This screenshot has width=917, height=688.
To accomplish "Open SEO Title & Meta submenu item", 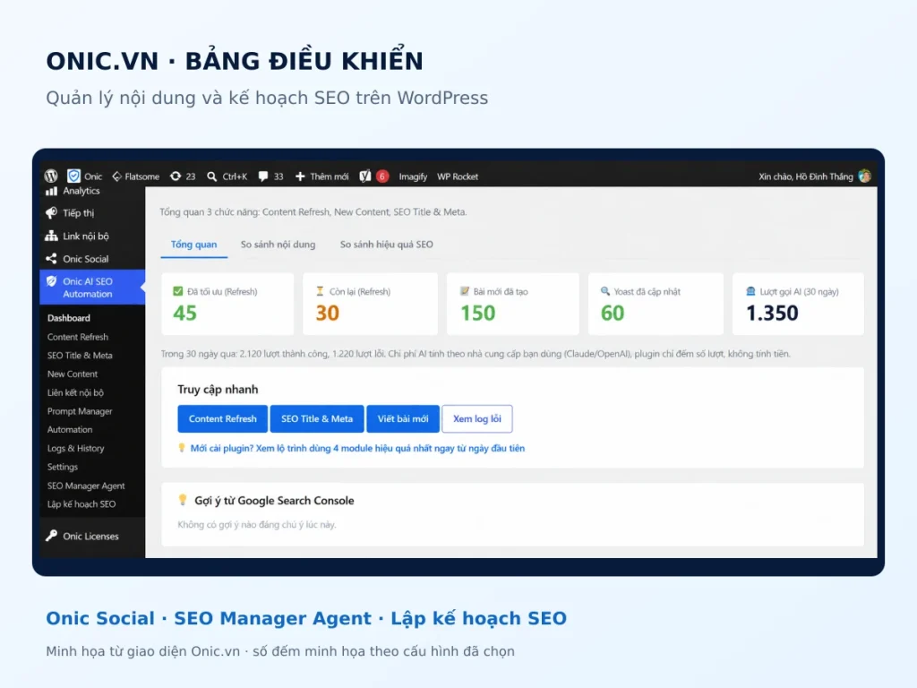I will 80,355.
